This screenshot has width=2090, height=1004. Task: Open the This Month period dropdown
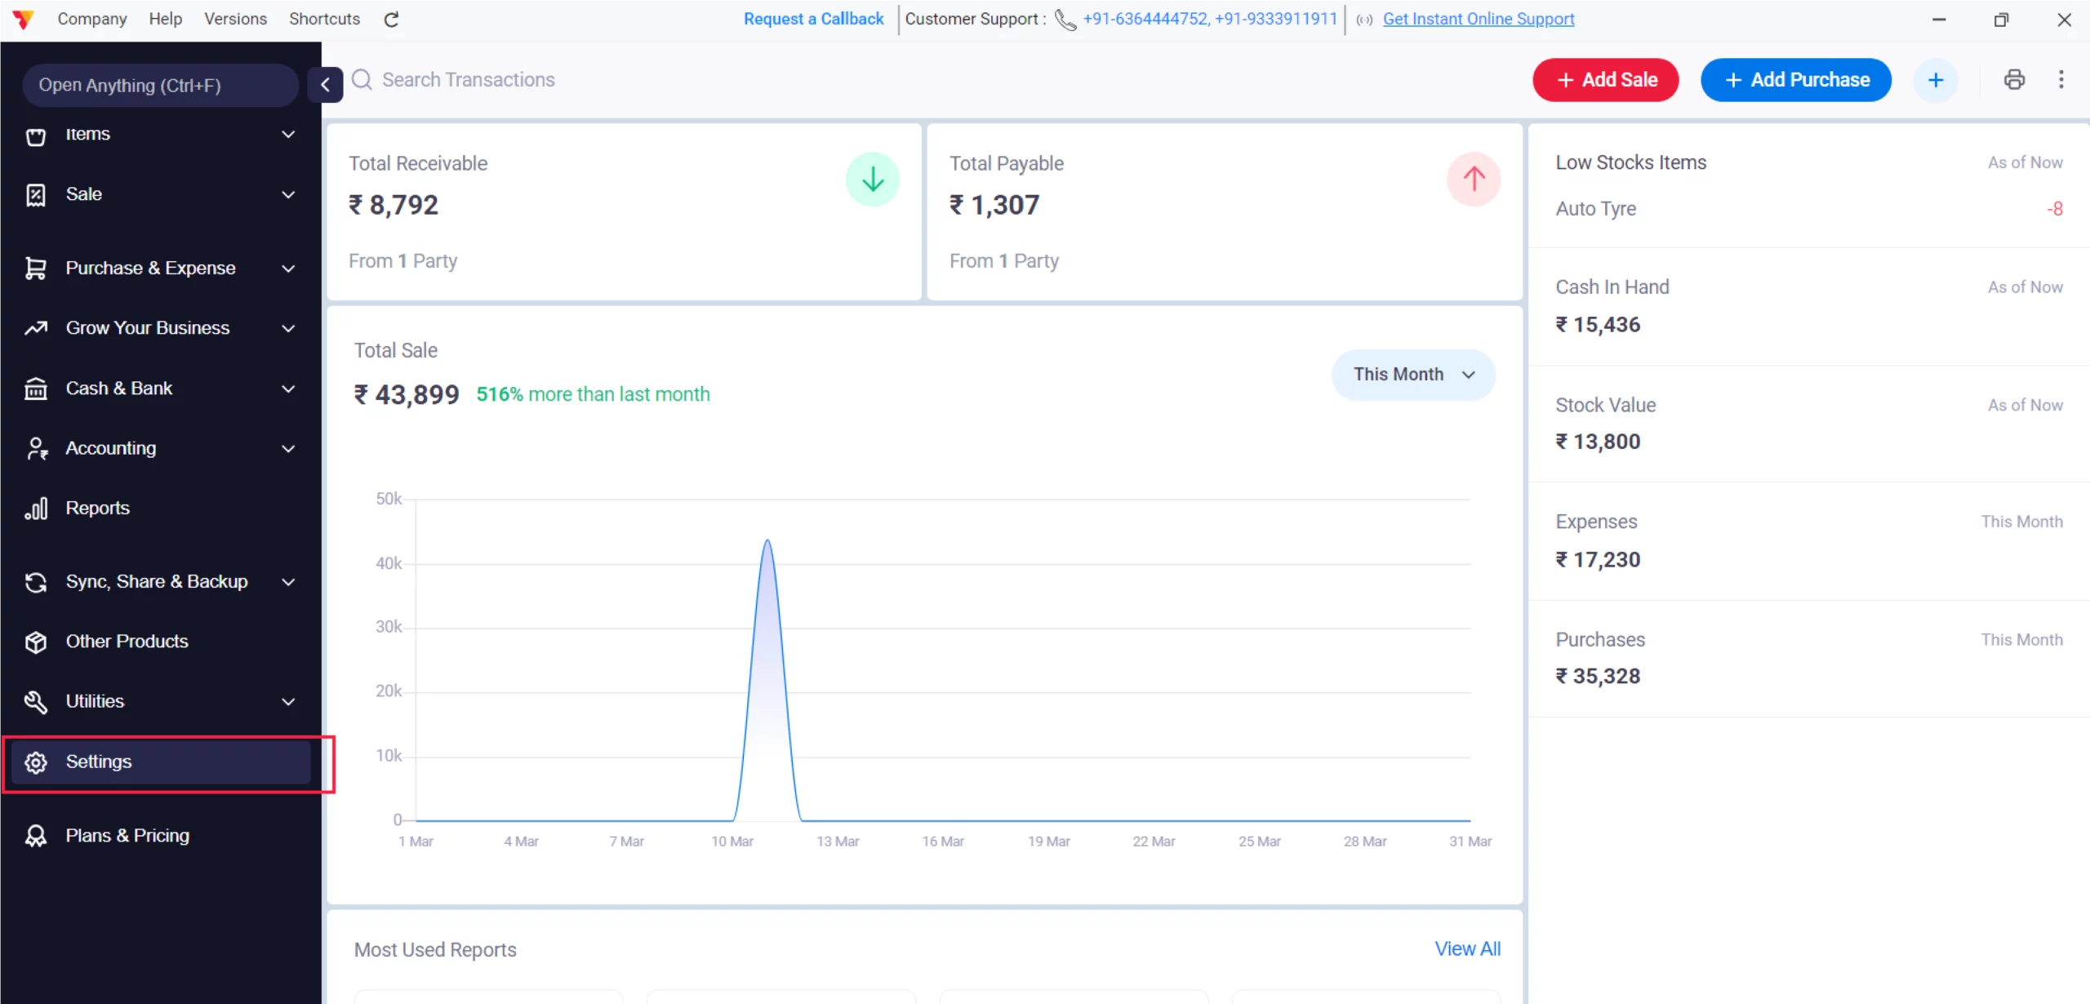point(1413,374)
